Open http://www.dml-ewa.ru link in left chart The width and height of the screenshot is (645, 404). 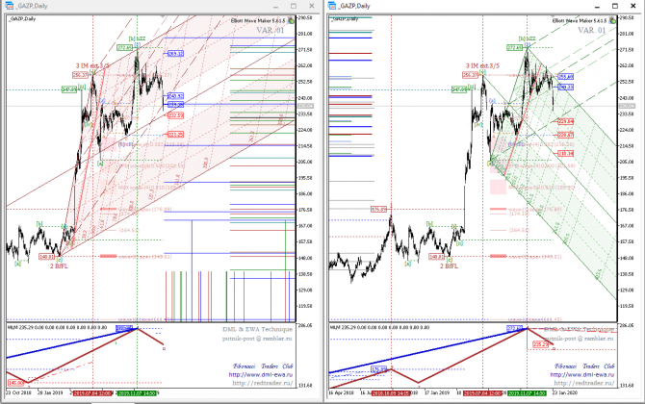[260, 375]
